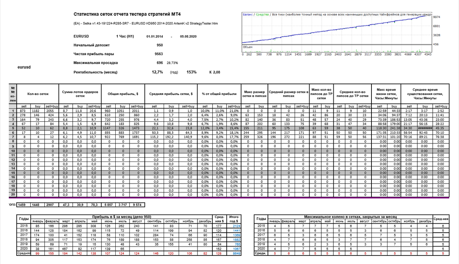Screen dimensions: 459x264
Task: Select the "Среднее кол-во пипсов до ТР сетки" header
Action: [352, 94]
